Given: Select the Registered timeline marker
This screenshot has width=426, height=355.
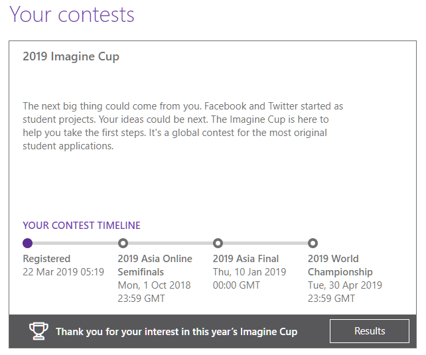Looking at the screenshot, I should point(27,243).
